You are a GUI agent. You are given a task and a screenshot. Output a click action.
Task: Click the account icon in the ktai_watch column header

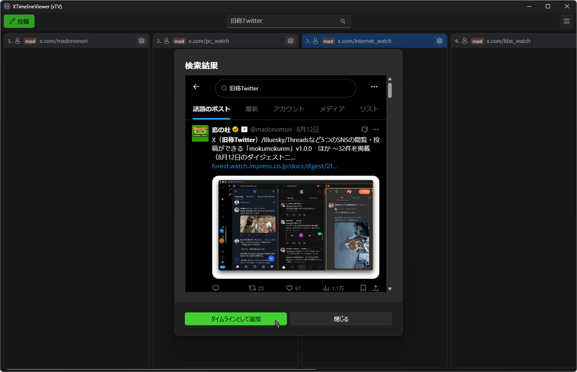(x=465, y=41)
